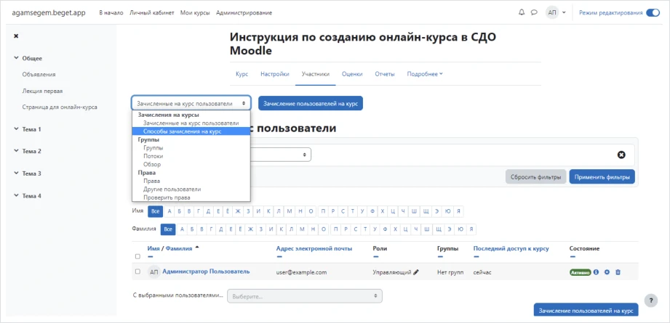The width and height of the screenshot is (670, 323).
Task: Choose Другие пользователи from the list
Action: [x=172, y=189]
